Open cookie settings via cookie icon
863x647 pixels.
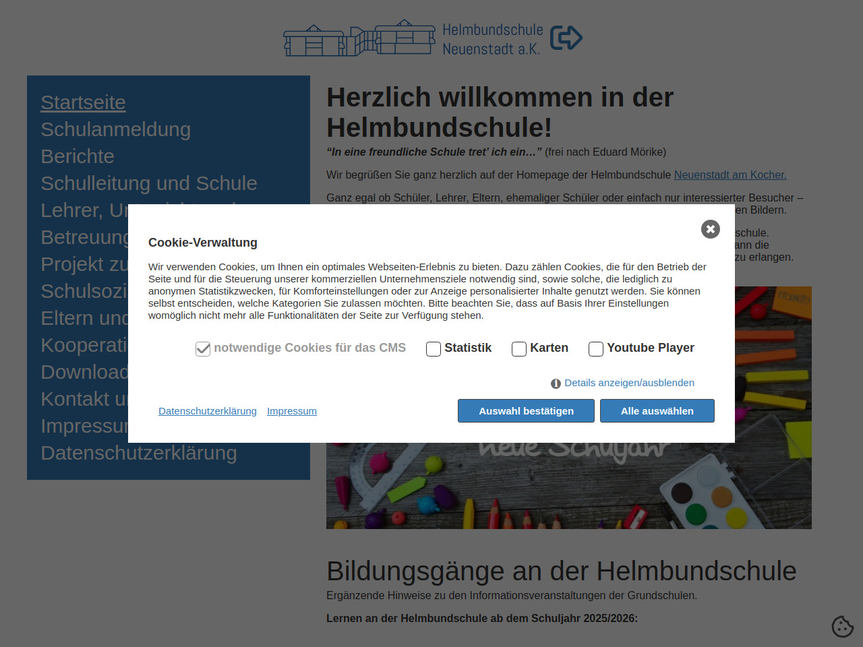point(842,626)
